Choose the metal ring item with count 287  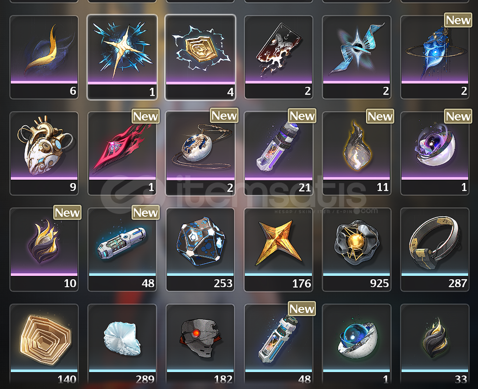[x=435, y=250]
